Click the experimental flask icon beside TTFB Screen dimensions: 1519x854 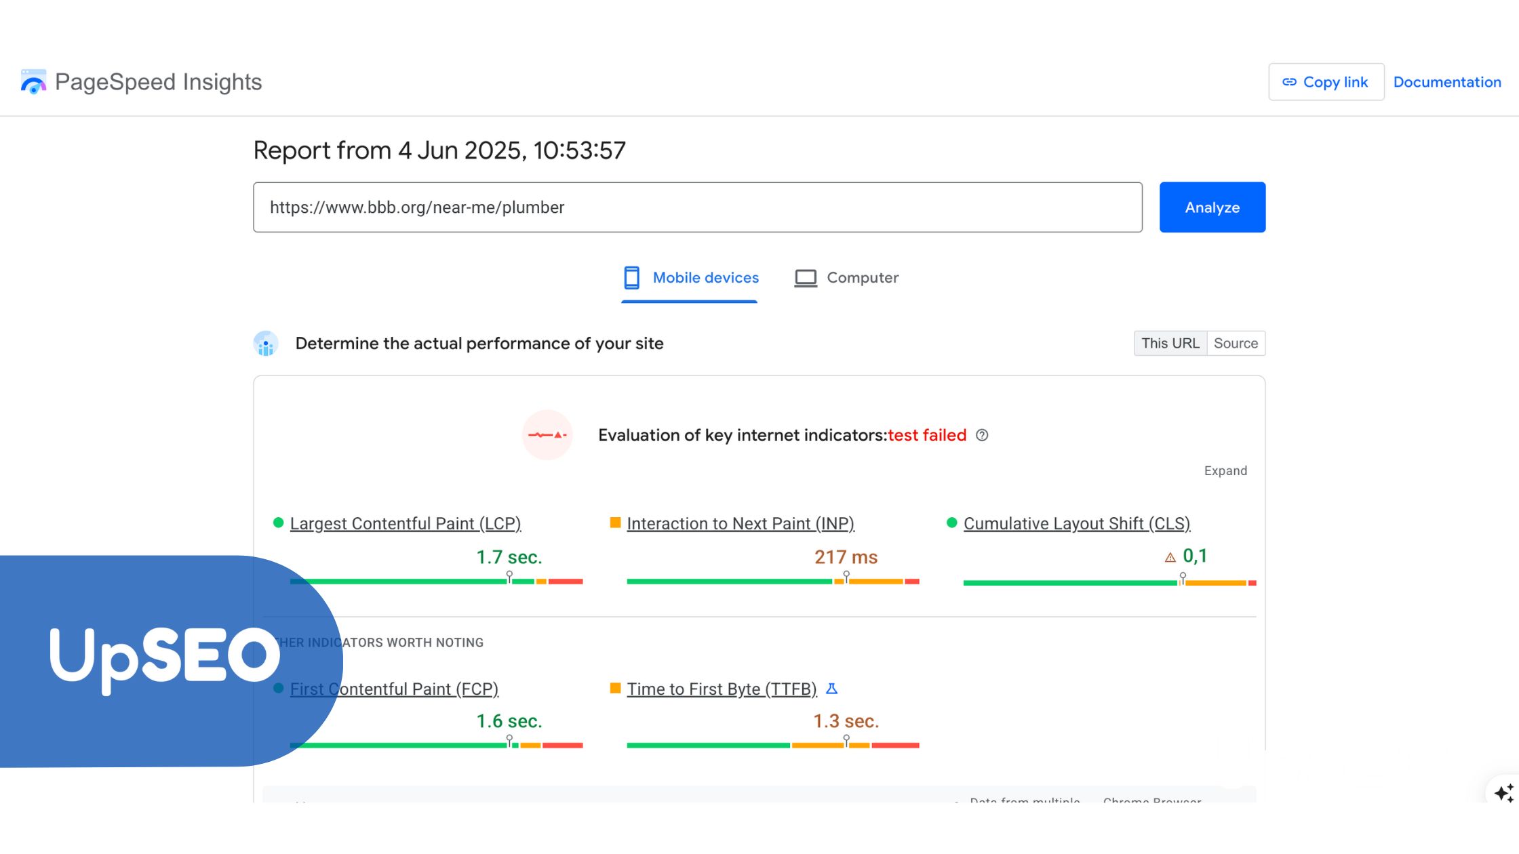832,689
